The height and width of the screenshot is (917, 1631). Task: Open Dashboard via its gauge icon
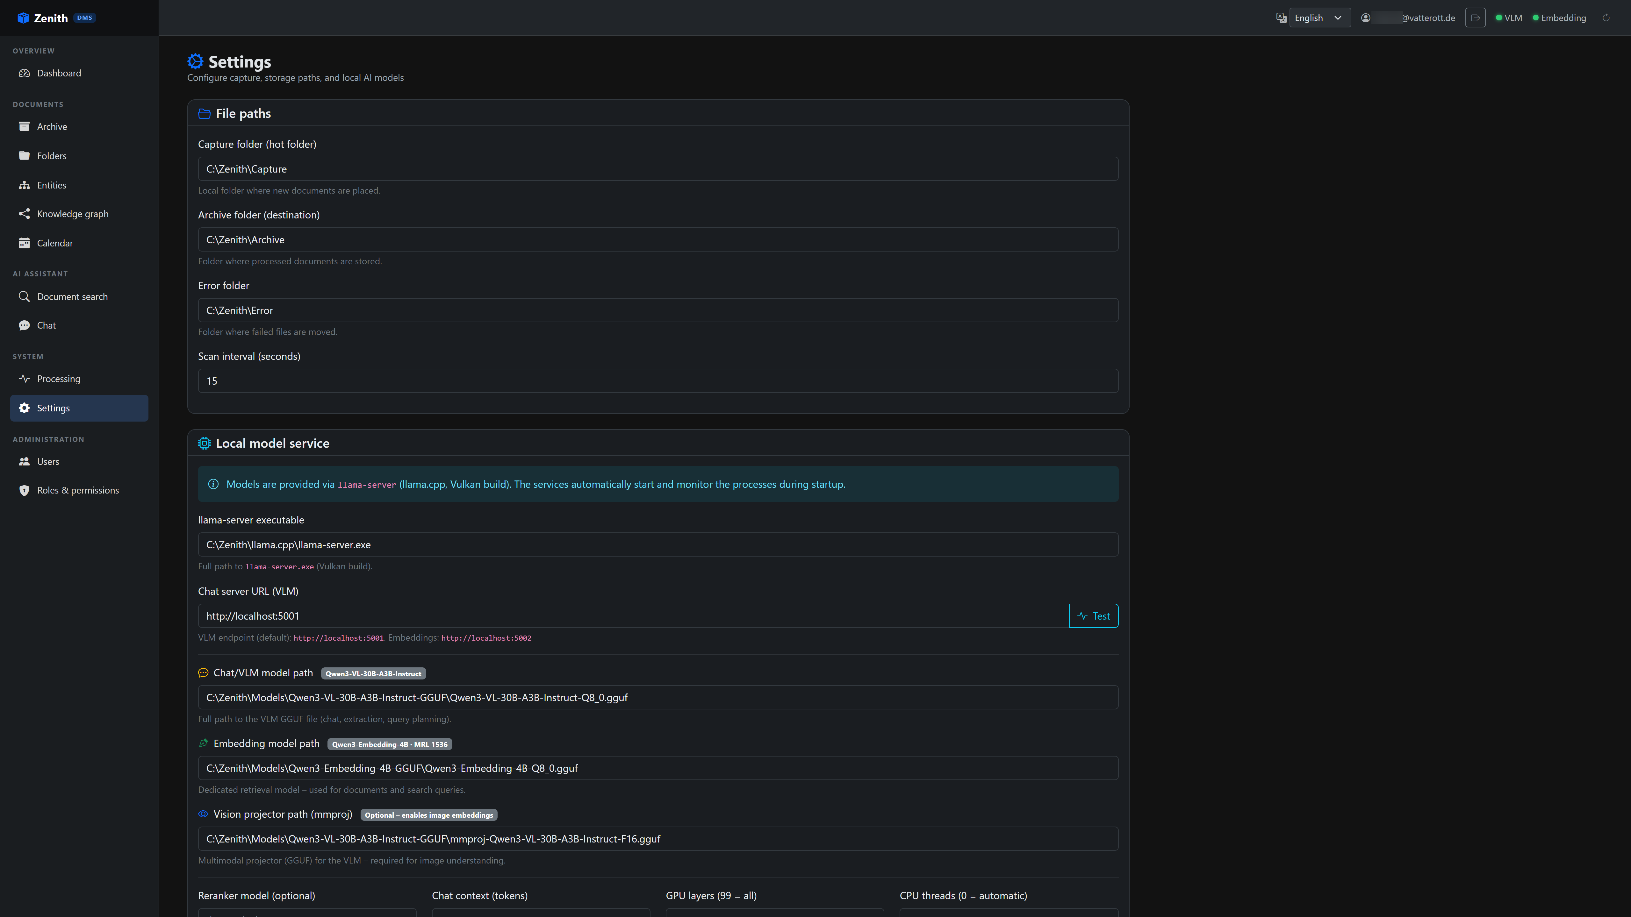tap(24, 73)
